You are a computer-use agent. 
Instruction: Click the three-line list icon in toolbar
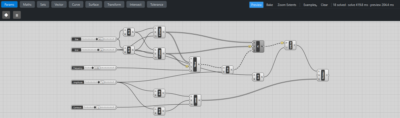pyautogui.click(x=17, y=15)
